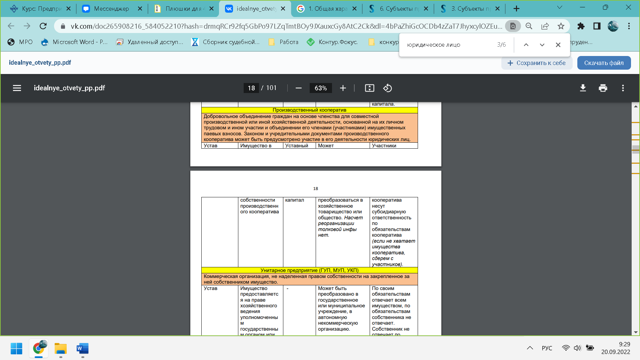Download the PDF via toolbar icon

(583, 88)
